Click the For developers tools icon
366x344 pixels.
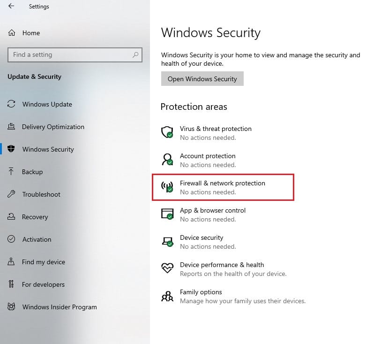pyautogui.click(x=11, y=284)
